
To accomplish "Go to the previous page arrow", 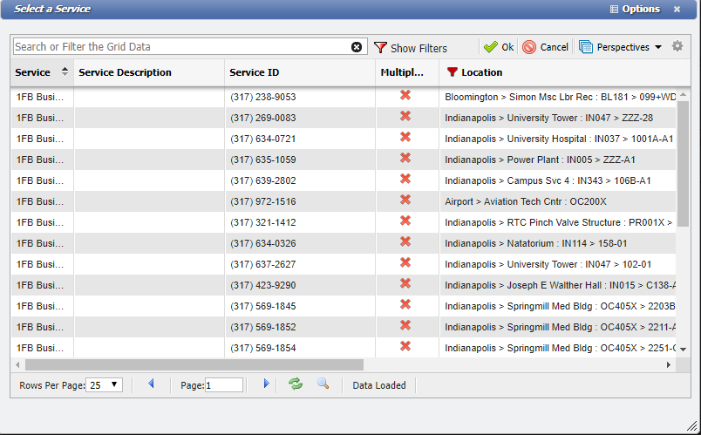I will (x=151, y=384).
